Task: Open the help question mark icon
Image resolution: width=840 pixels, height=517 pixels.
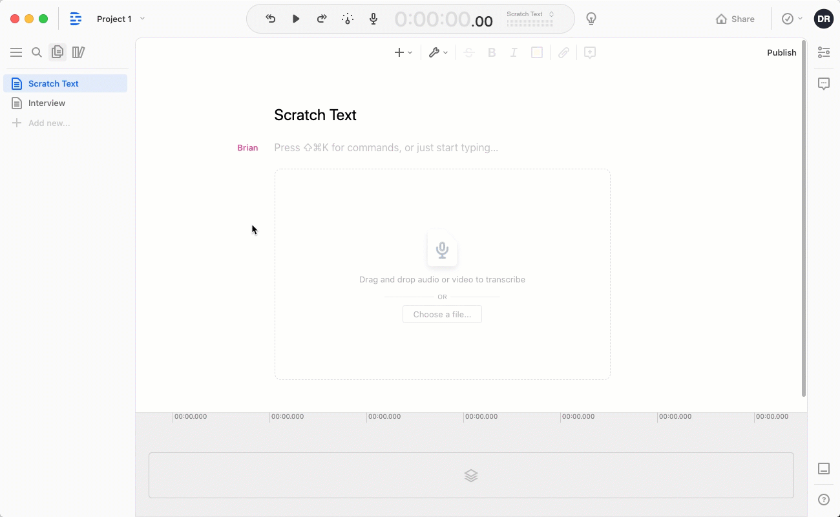Action: coord(824,500)
